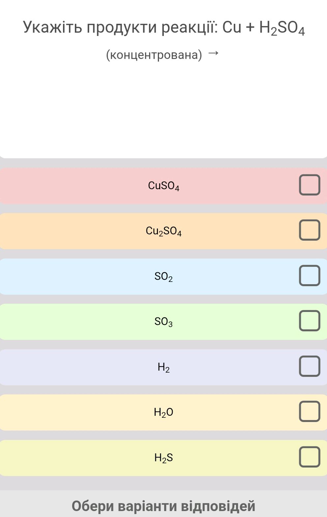Choose the Cu2SO4 formula in orange tile
327x517 pixels.
(163, 231)
